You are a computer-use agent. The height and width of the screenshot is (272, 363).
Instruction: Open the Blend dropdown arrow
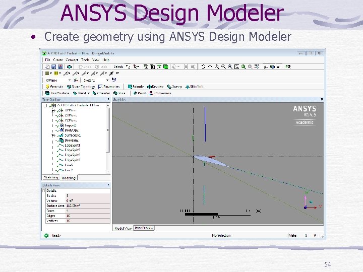click(x=88, y=94)
